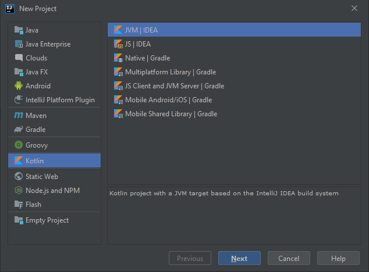Click the Android robot icon

click(x=19, y=86)
